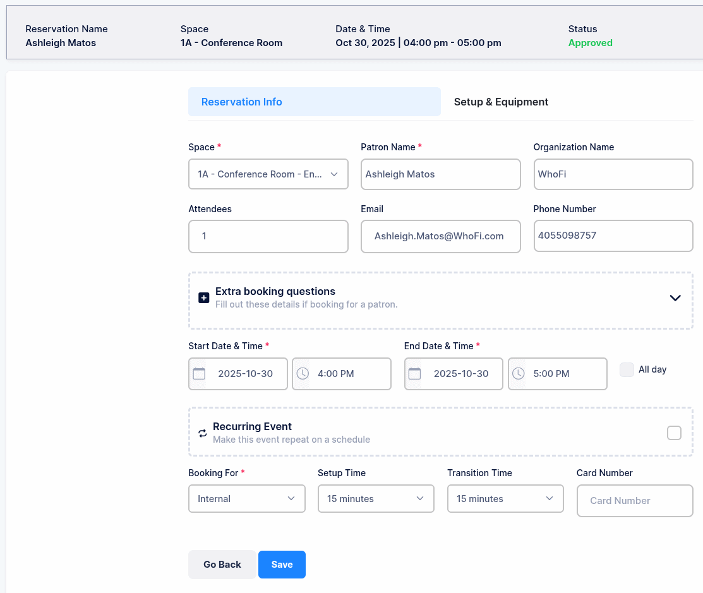Click the plus icon beside Extra booking questions
The height and width of the screenshot is (593, 703).
pos(203,298)
